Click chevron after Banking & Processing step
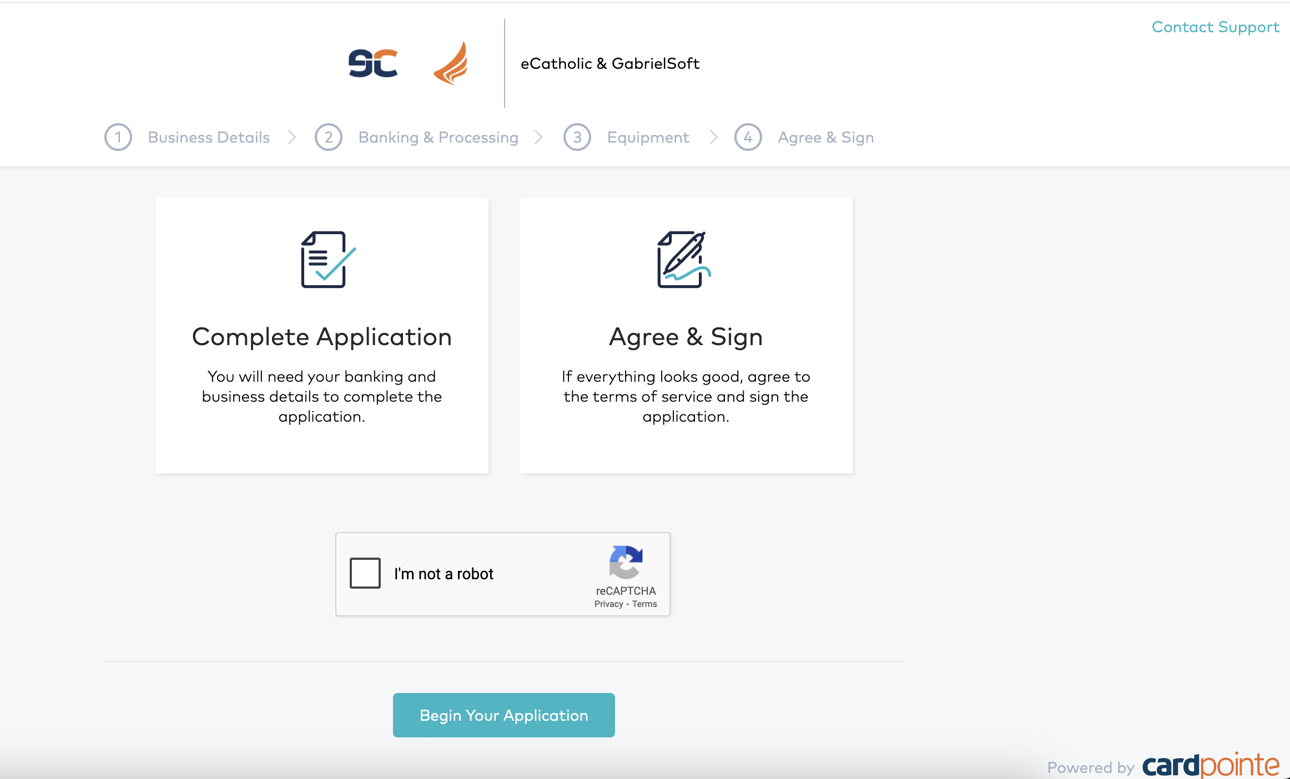Screen dimensions: 1290x779 point(538,137)
